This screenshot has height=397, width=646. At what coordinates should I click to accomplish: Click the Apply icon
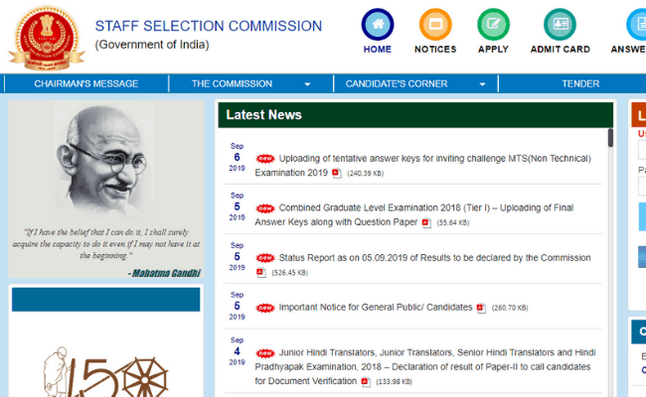493,24
